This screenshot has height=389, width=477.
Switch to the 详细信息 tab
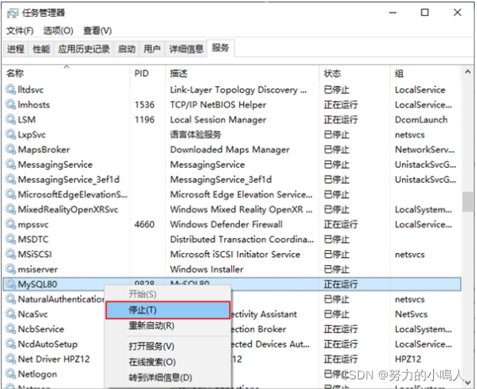[x=186, y=49]
